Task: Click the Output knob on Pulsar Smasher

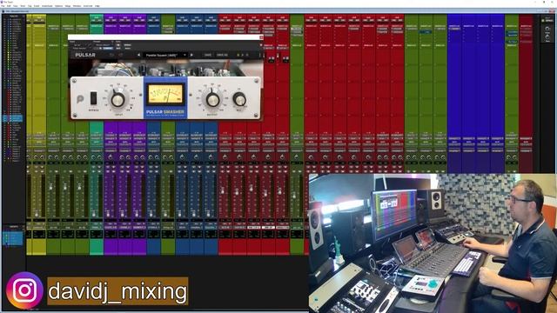Action: pos(212,99)
